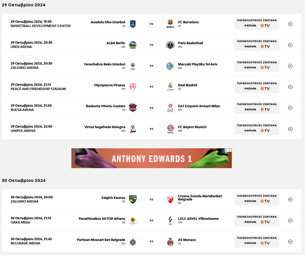Click the FC Barcelona crest icon

[170, 24]
